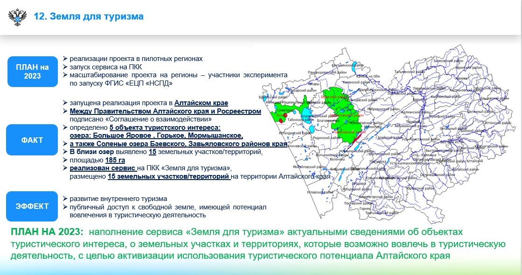522x275 pixels.
Task: Select the blue 'ПЛАН на 2023' label box
Action: pyautogui.click(x=32, y=71)
